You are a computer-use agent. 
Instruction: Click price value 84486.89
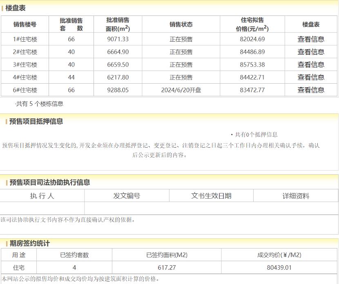[x=252, y=52]
